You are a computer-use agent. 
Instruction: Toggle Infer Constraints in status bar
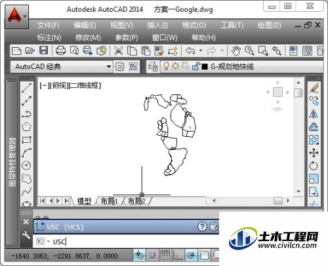139,255
